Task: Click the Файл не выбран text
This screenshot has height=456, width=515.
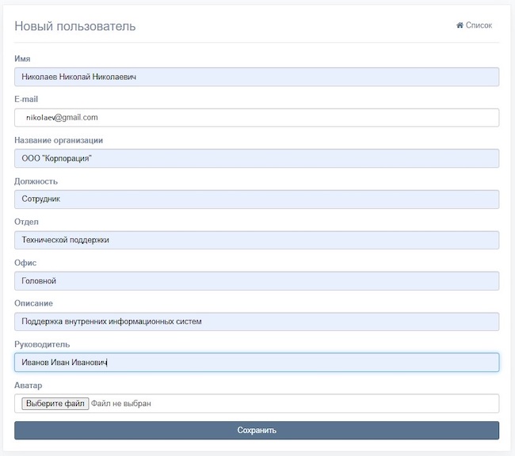Action: 121,404
